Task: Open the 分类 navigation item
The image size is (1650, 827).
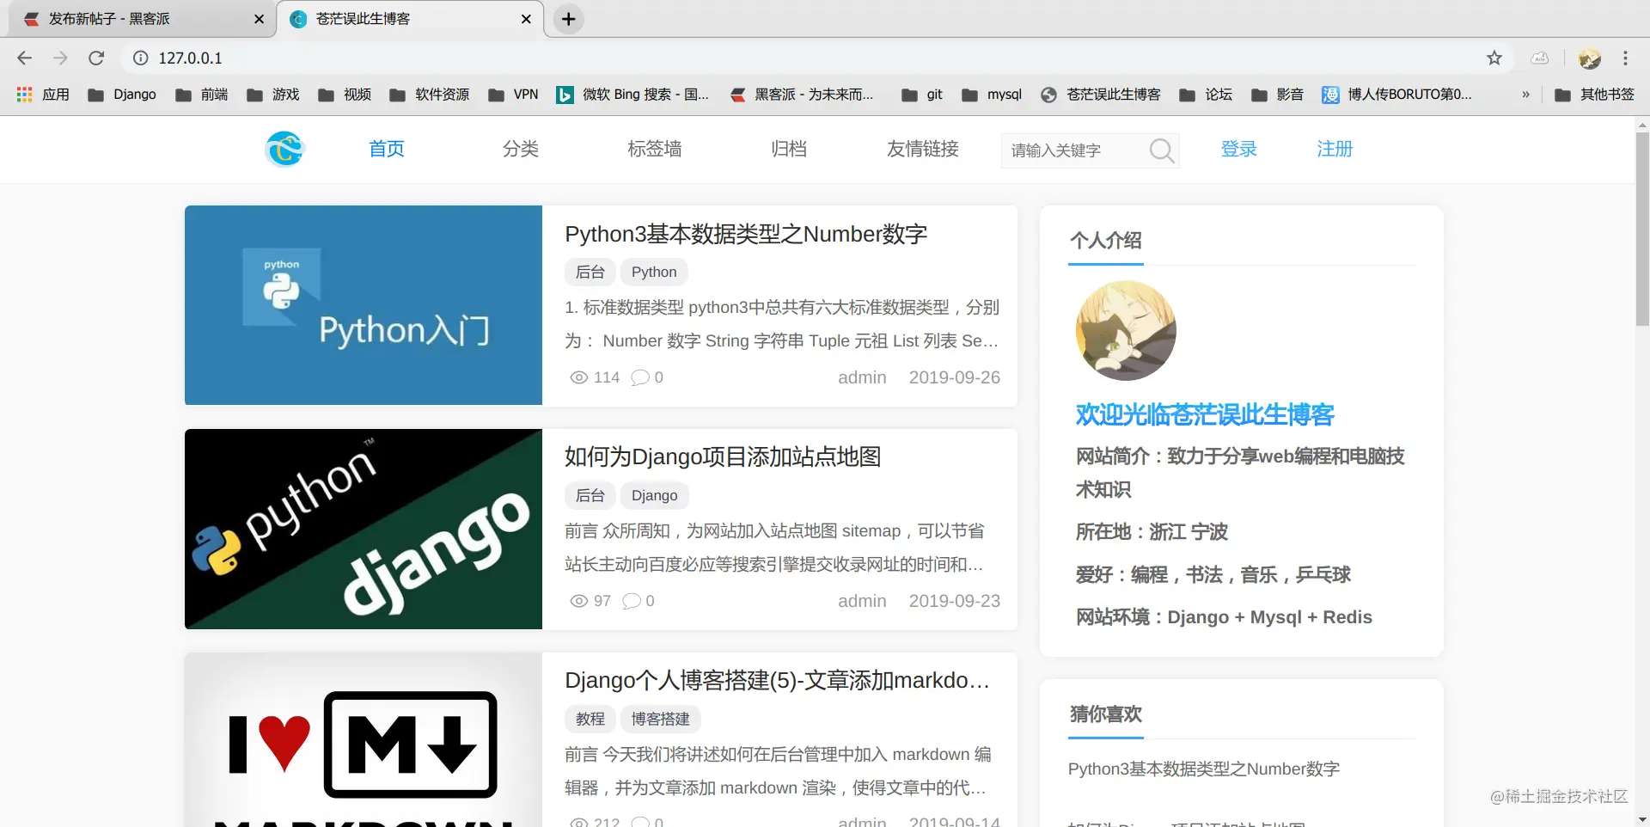Action: coord(521,149)
